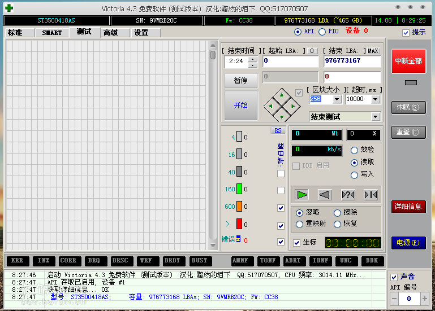Click the UNC error indicator
435x311 pixels.
click(x=346, y=261)
